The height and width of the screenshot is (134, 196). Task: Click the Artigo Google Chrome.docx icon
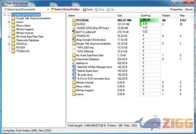(74, 40)
